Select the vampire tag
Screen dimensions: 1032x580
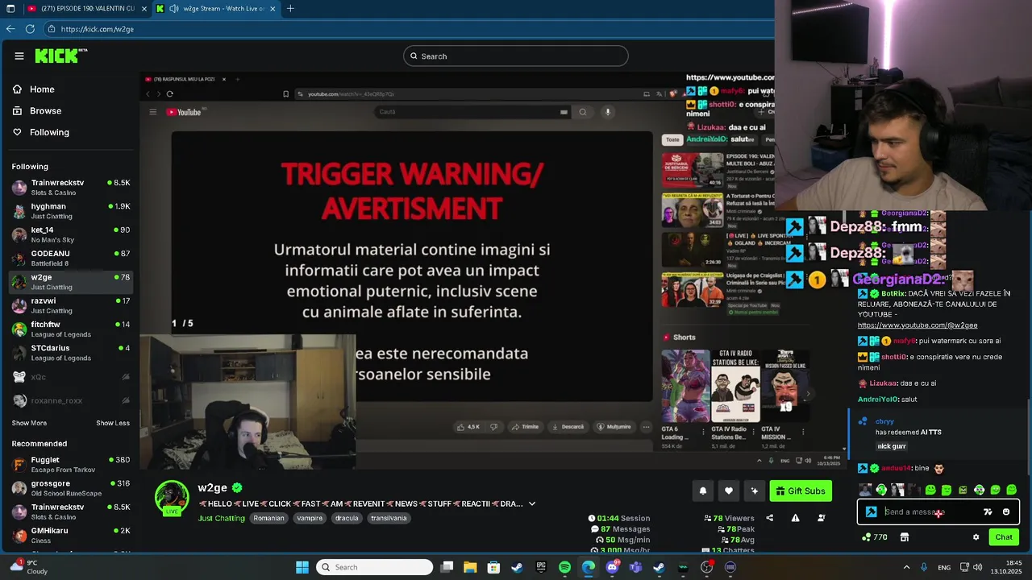pyautogui.click(x=310, y=518)
